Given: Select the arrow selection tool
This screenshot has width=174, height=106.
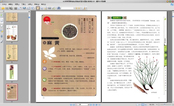Looking at the screenshot, I should point(42,8).
